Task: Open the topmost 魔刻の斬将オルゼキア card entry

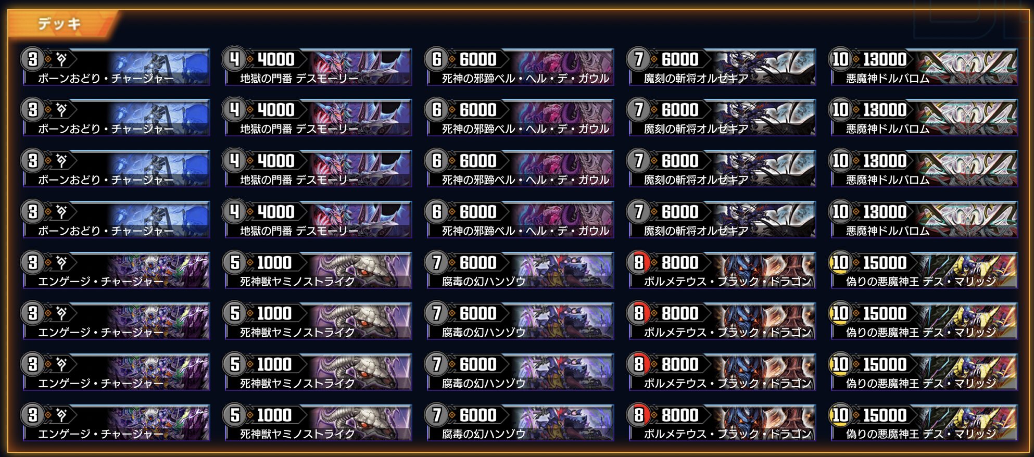Action: click(722, 67)
